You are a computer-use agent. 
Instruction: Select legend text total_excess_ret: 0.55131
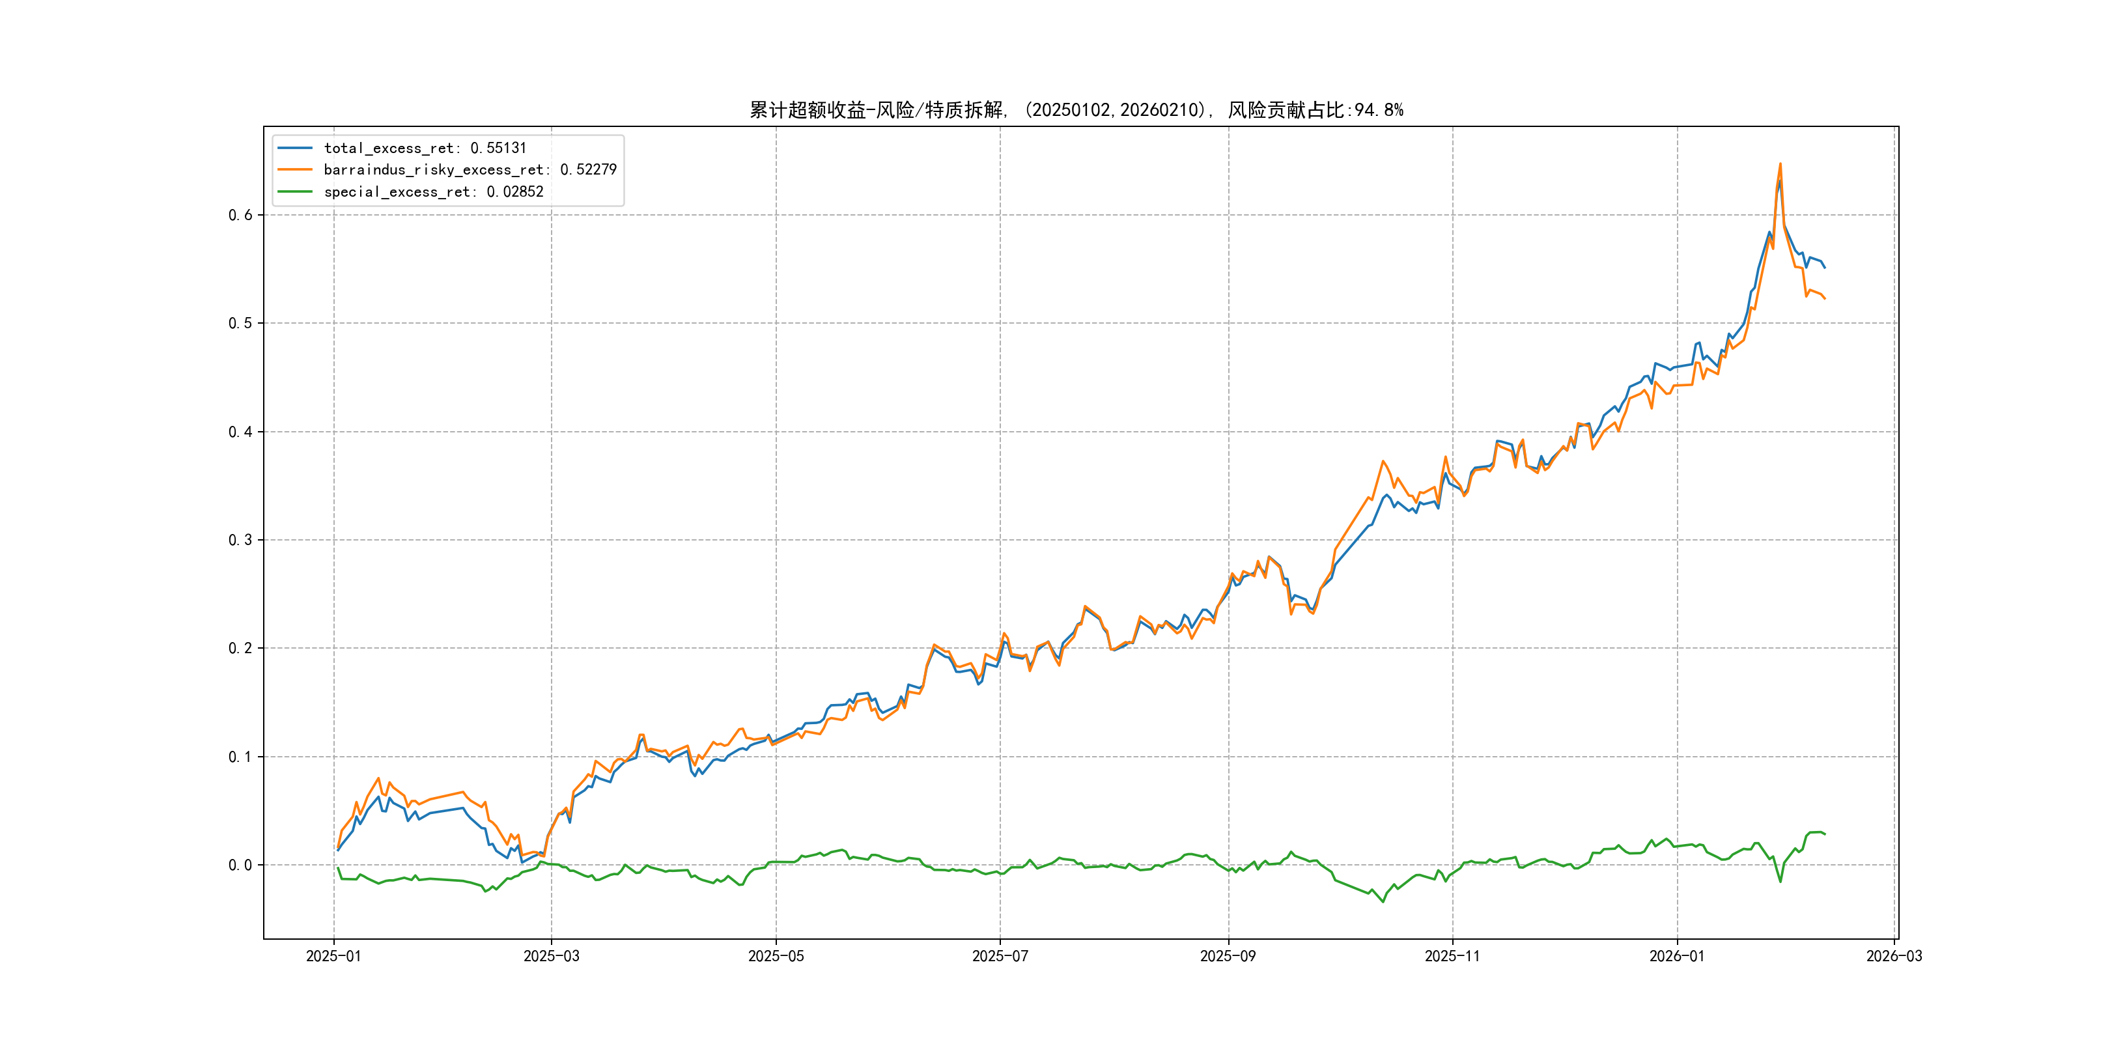click(425, 148)
